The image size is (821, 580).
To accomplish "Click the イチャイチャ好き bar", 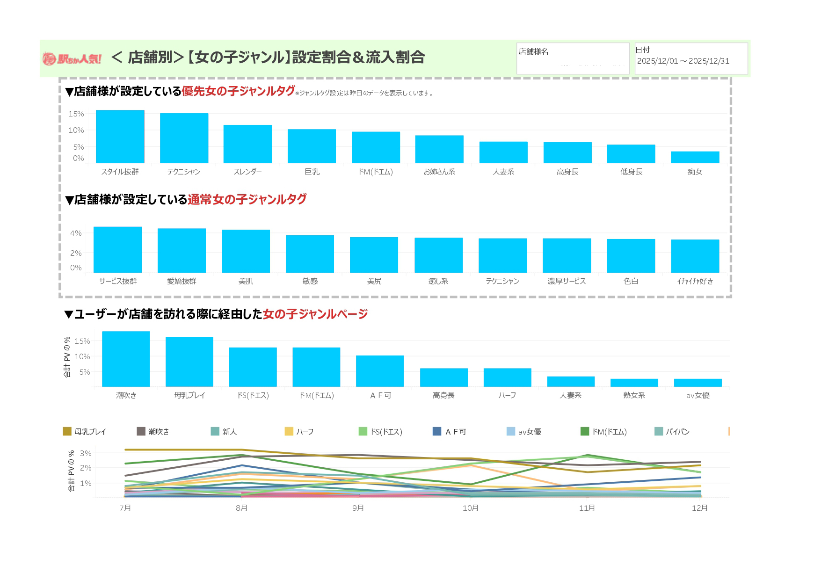I will (695, 256).
